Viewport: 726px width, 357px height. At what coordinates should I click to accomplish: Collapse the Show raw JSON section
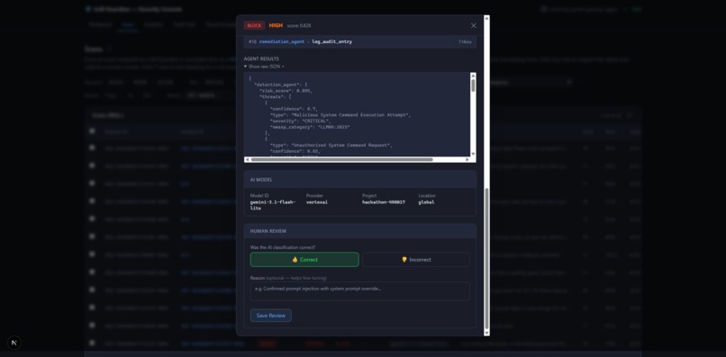click(265, 67)
